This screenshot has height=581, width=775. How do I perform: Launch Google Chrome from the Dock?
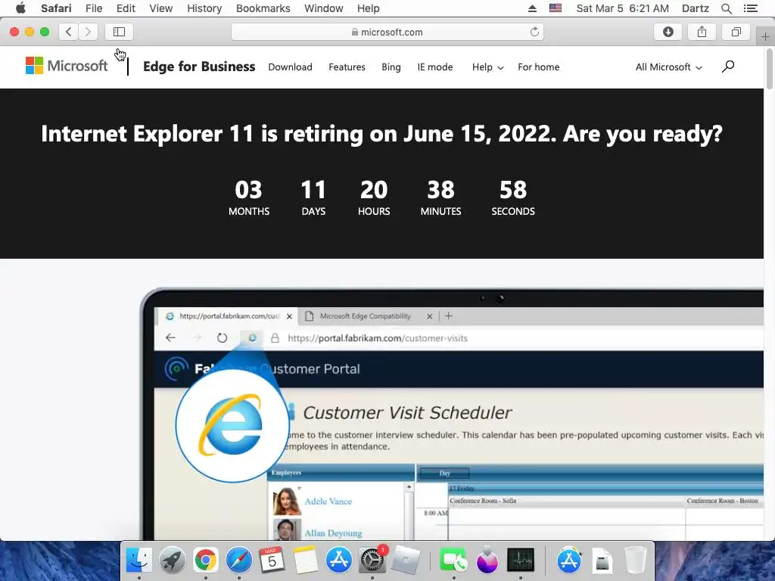205,561
